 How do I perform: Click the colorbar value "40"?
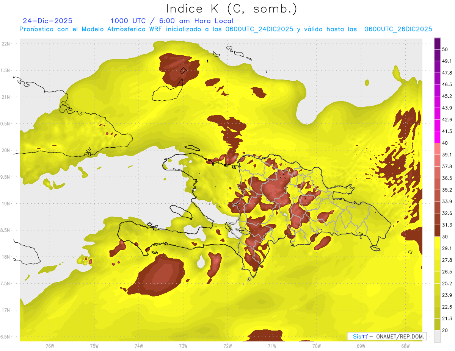coord(445,143)
